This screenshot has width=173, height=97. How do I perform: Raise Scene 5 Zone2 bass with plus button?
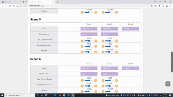point(96,46)
